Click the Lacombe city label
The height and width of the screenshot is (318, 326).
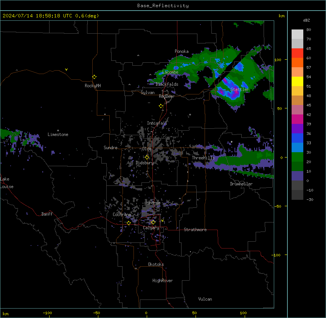pyautogui.click(x=170, y=72)
